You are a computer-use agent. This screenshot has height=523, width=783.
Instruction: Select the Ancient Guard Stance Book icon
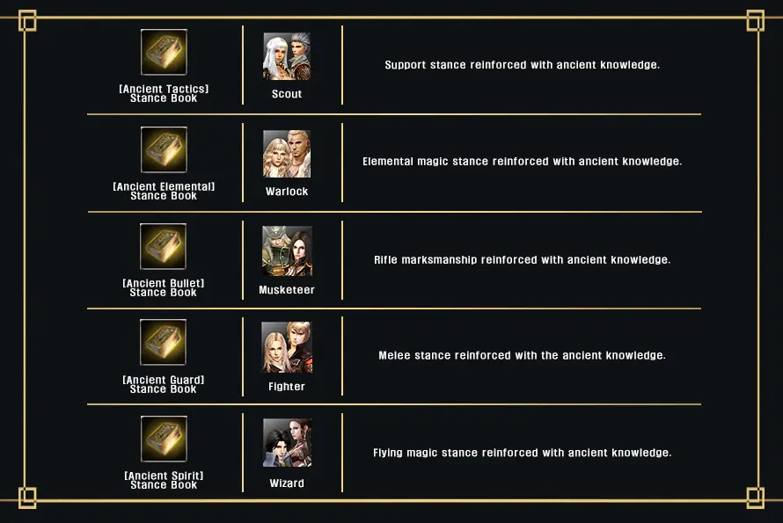point(164,343)
